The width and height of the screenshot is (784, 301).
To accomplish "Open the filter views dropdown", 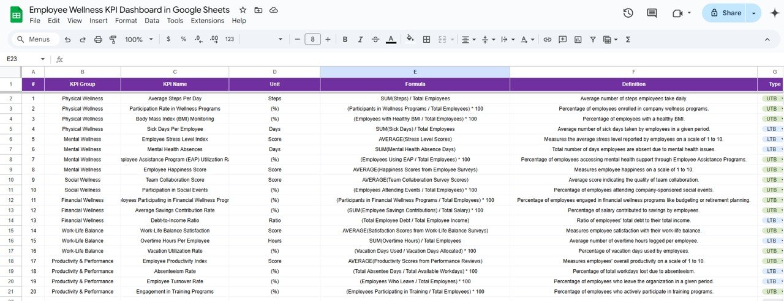I will 610,39.
